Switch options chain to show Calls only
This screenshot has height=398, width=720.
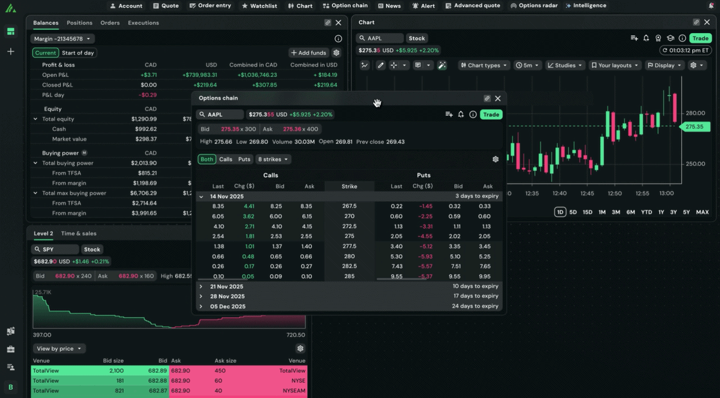[226, 159]
